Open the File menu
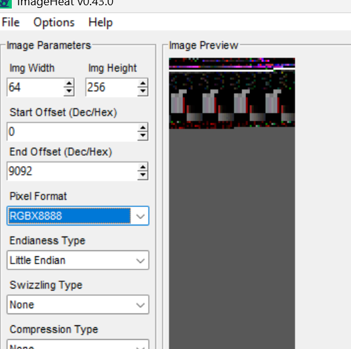Viewport: 351px width, 349px height. pyautogui.click(x=10, y=22)
